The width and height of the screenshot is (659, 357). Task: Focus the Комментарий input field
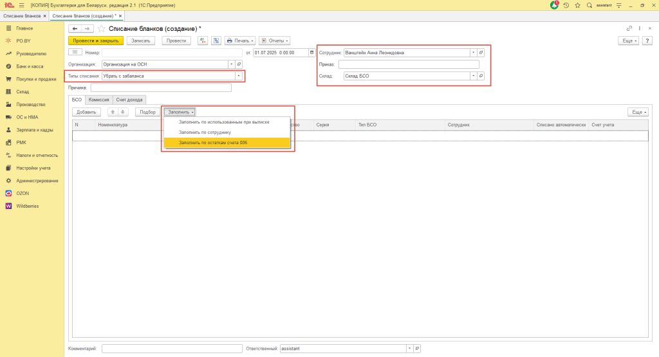coord(172,349)
